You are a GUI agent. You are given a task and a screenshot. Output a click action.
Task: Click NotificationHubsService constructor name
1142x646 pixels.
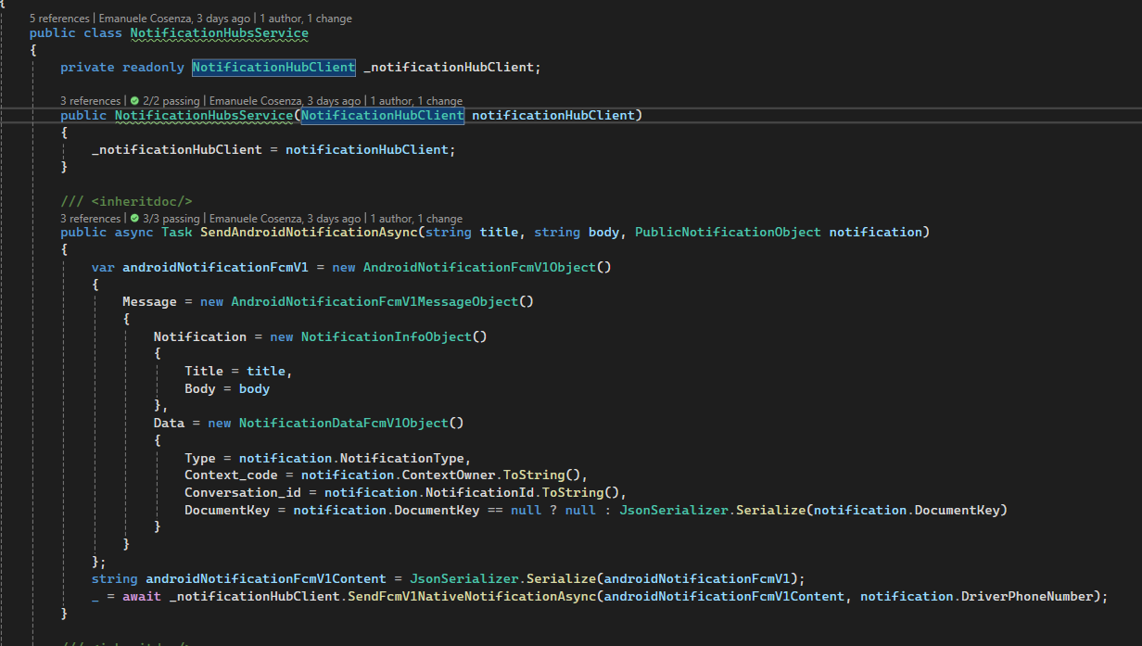coord(204,116)
